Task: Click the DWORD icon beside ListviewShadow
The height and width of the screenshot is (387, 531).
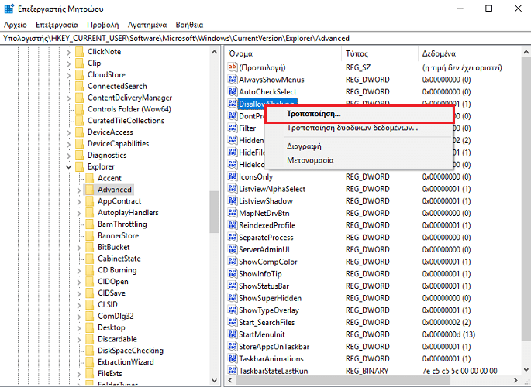Action: (x=233, y=200)
